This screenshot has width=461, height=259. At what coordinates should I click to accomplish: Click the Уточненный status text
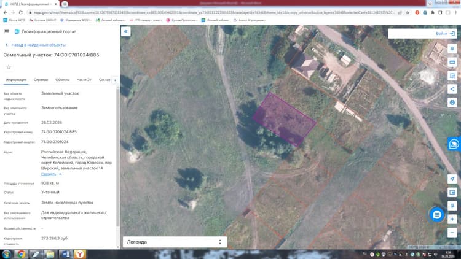coord(50,192)
